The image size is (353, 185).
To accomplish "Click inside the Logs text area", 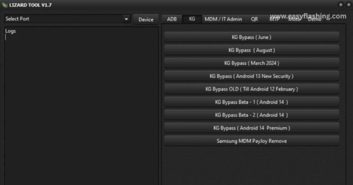I will [x=81, y=106].
